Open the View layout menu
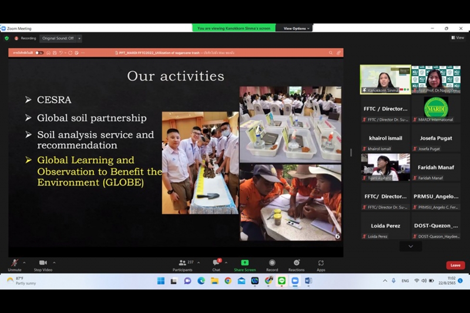470x313 pixels. pyautogui.click(x=458, y=38)
